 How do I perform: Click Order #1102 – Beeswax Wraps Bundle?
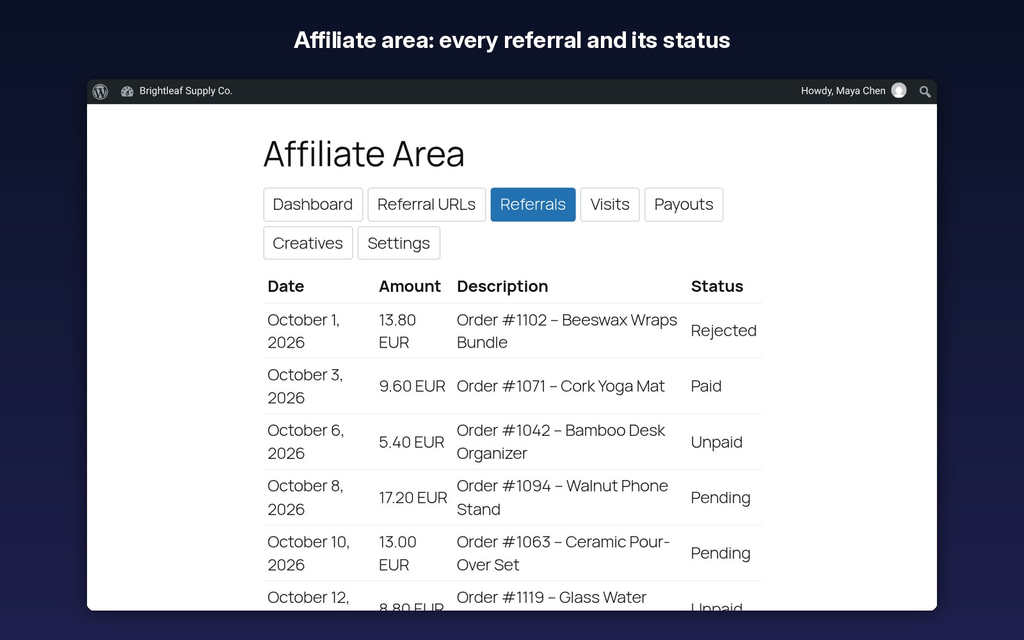pos(567,331)
